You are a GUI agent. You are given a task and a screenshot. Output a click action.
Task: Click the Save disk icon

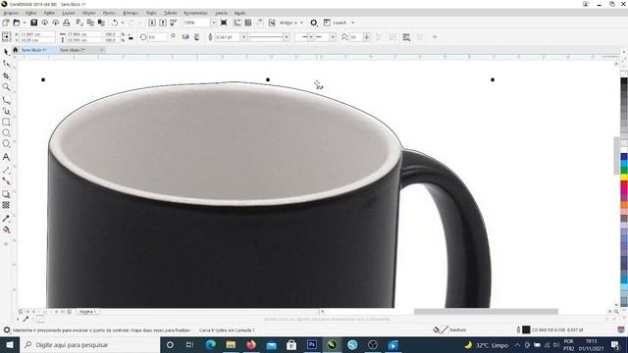click(x=34, y=23)
